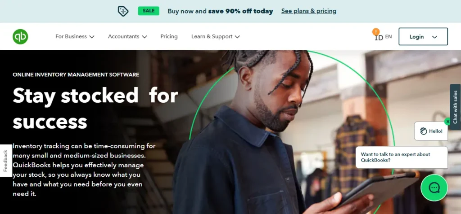Screen dimensions: 461x214
Task: Open the Feedback side tab
Action: click(x=6, y=161)
